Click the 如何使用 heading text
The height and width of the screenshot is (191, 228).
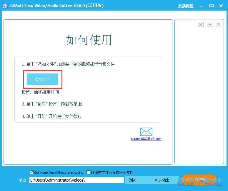89,40
